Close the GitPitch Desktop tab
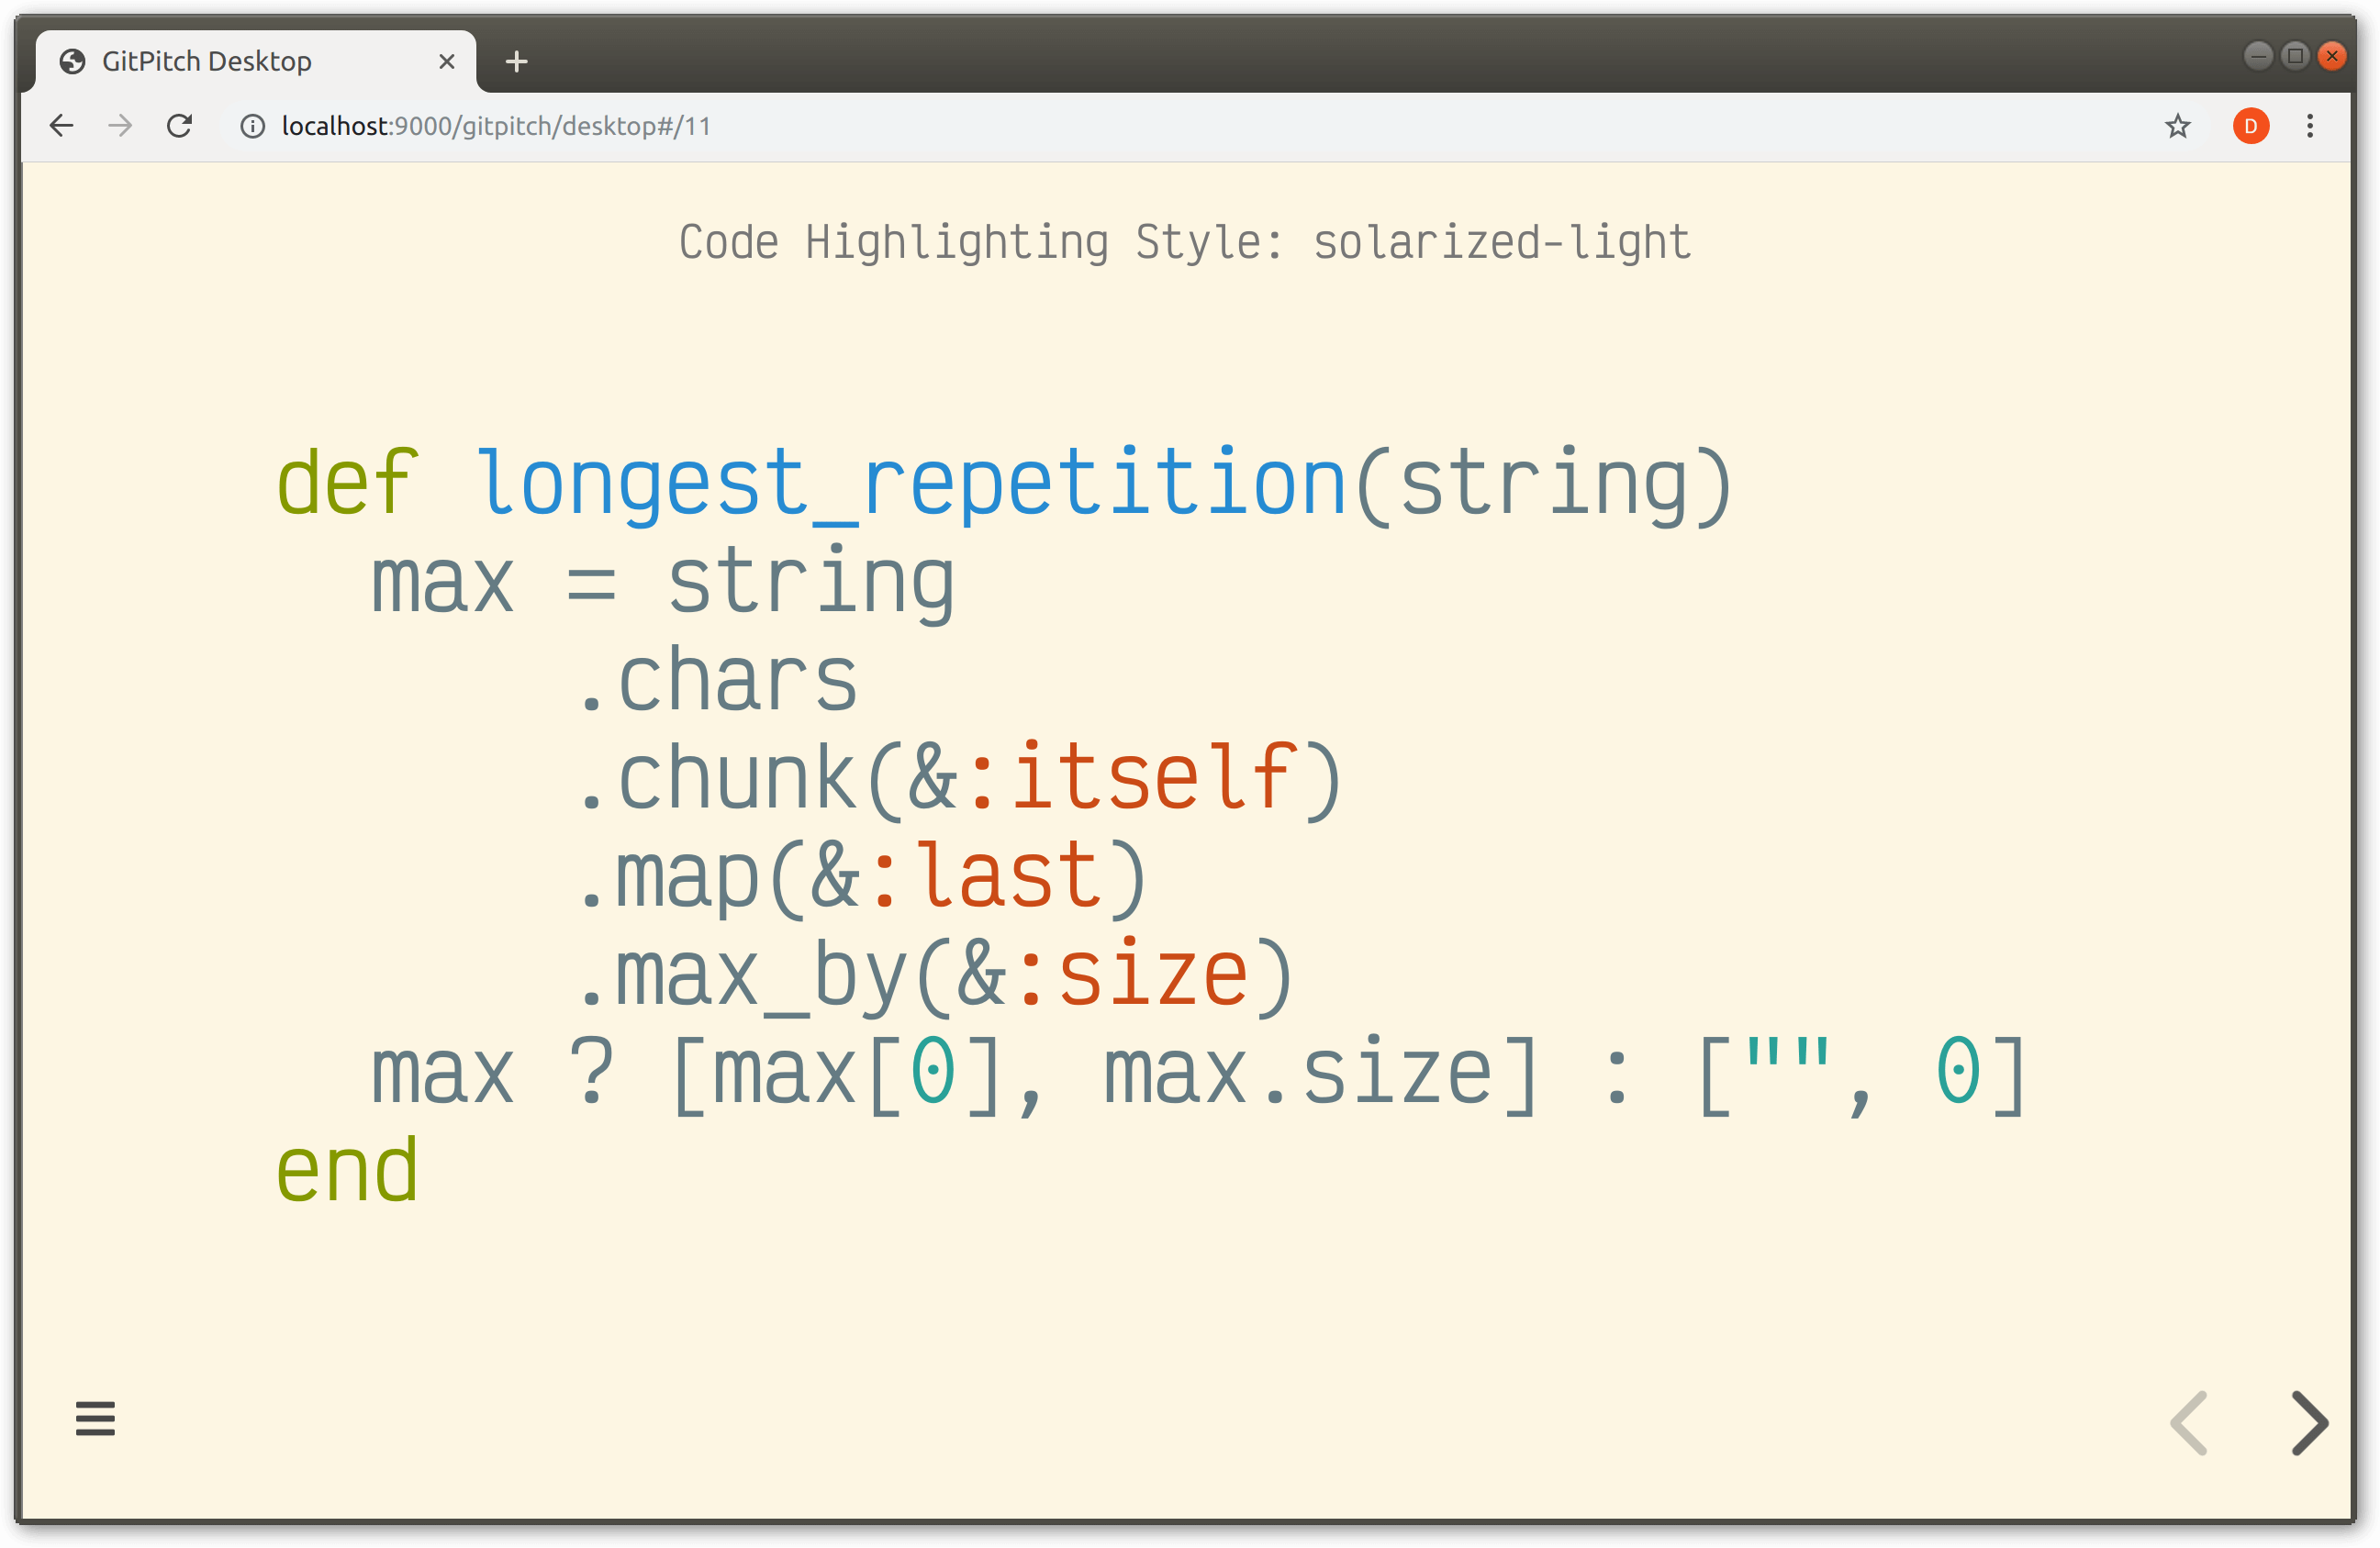 447,62
